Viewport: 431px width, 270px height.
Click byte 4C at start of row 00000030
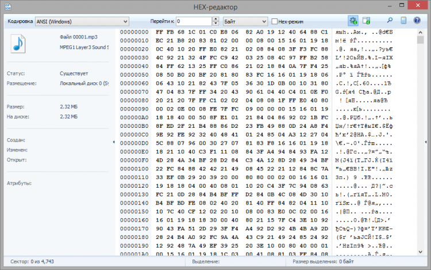pos(159,58)
